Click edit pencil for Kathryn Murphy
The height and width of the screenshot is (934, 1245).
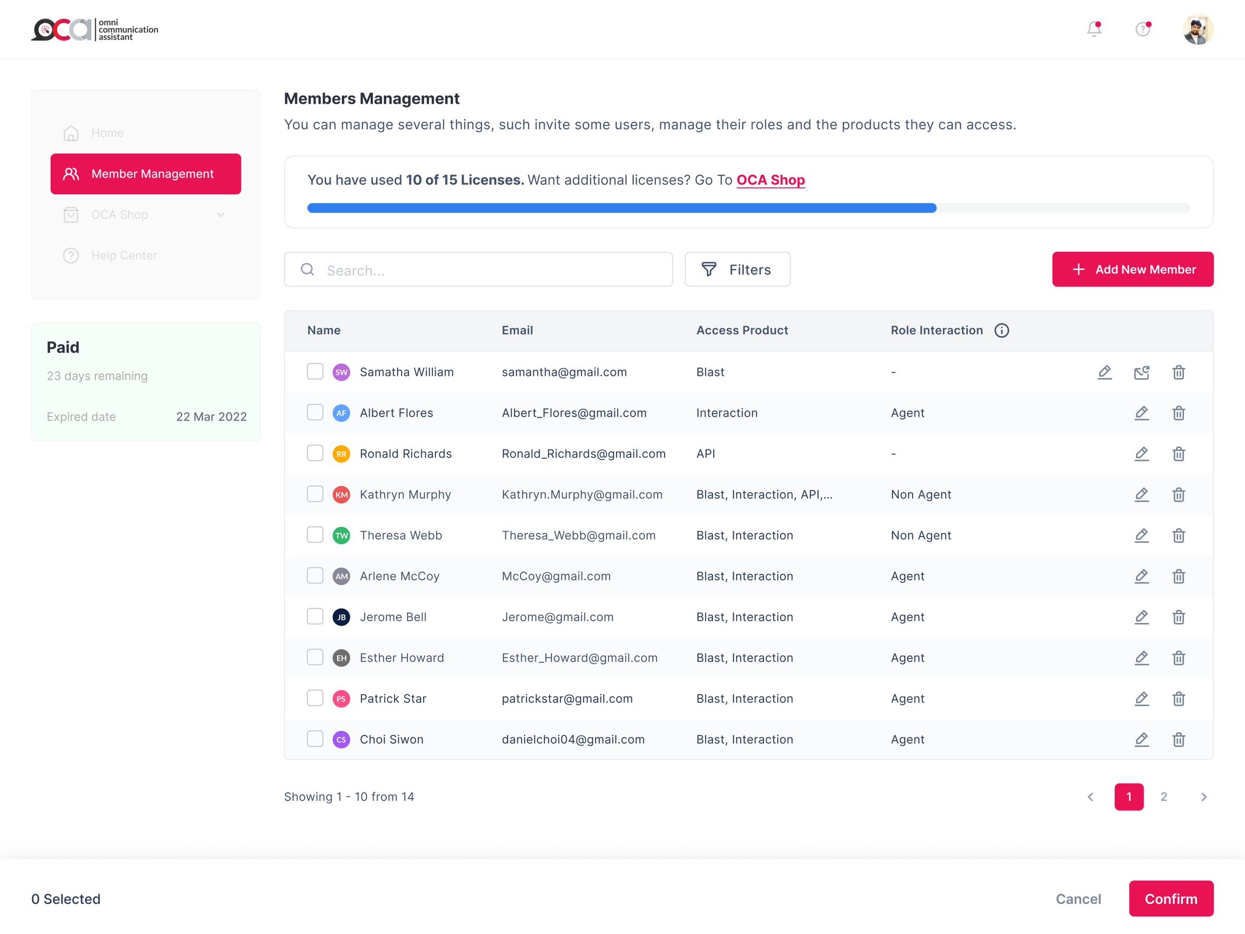(x=1141, y=495)
